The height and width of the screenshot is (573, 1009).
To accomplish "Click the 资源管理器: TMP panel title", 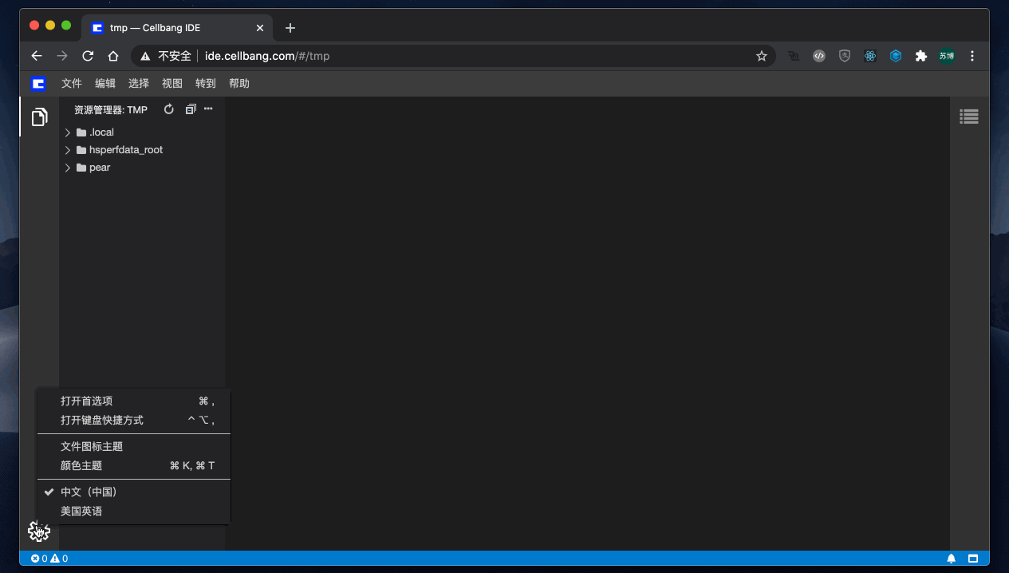I will 111,109.
